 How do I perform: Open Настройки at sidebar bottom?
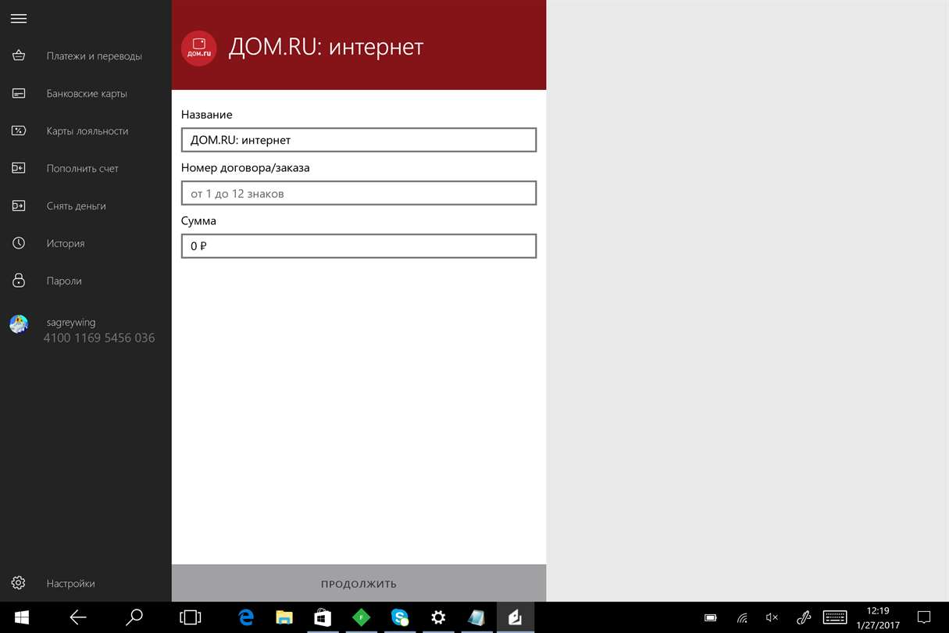(70, 584)
